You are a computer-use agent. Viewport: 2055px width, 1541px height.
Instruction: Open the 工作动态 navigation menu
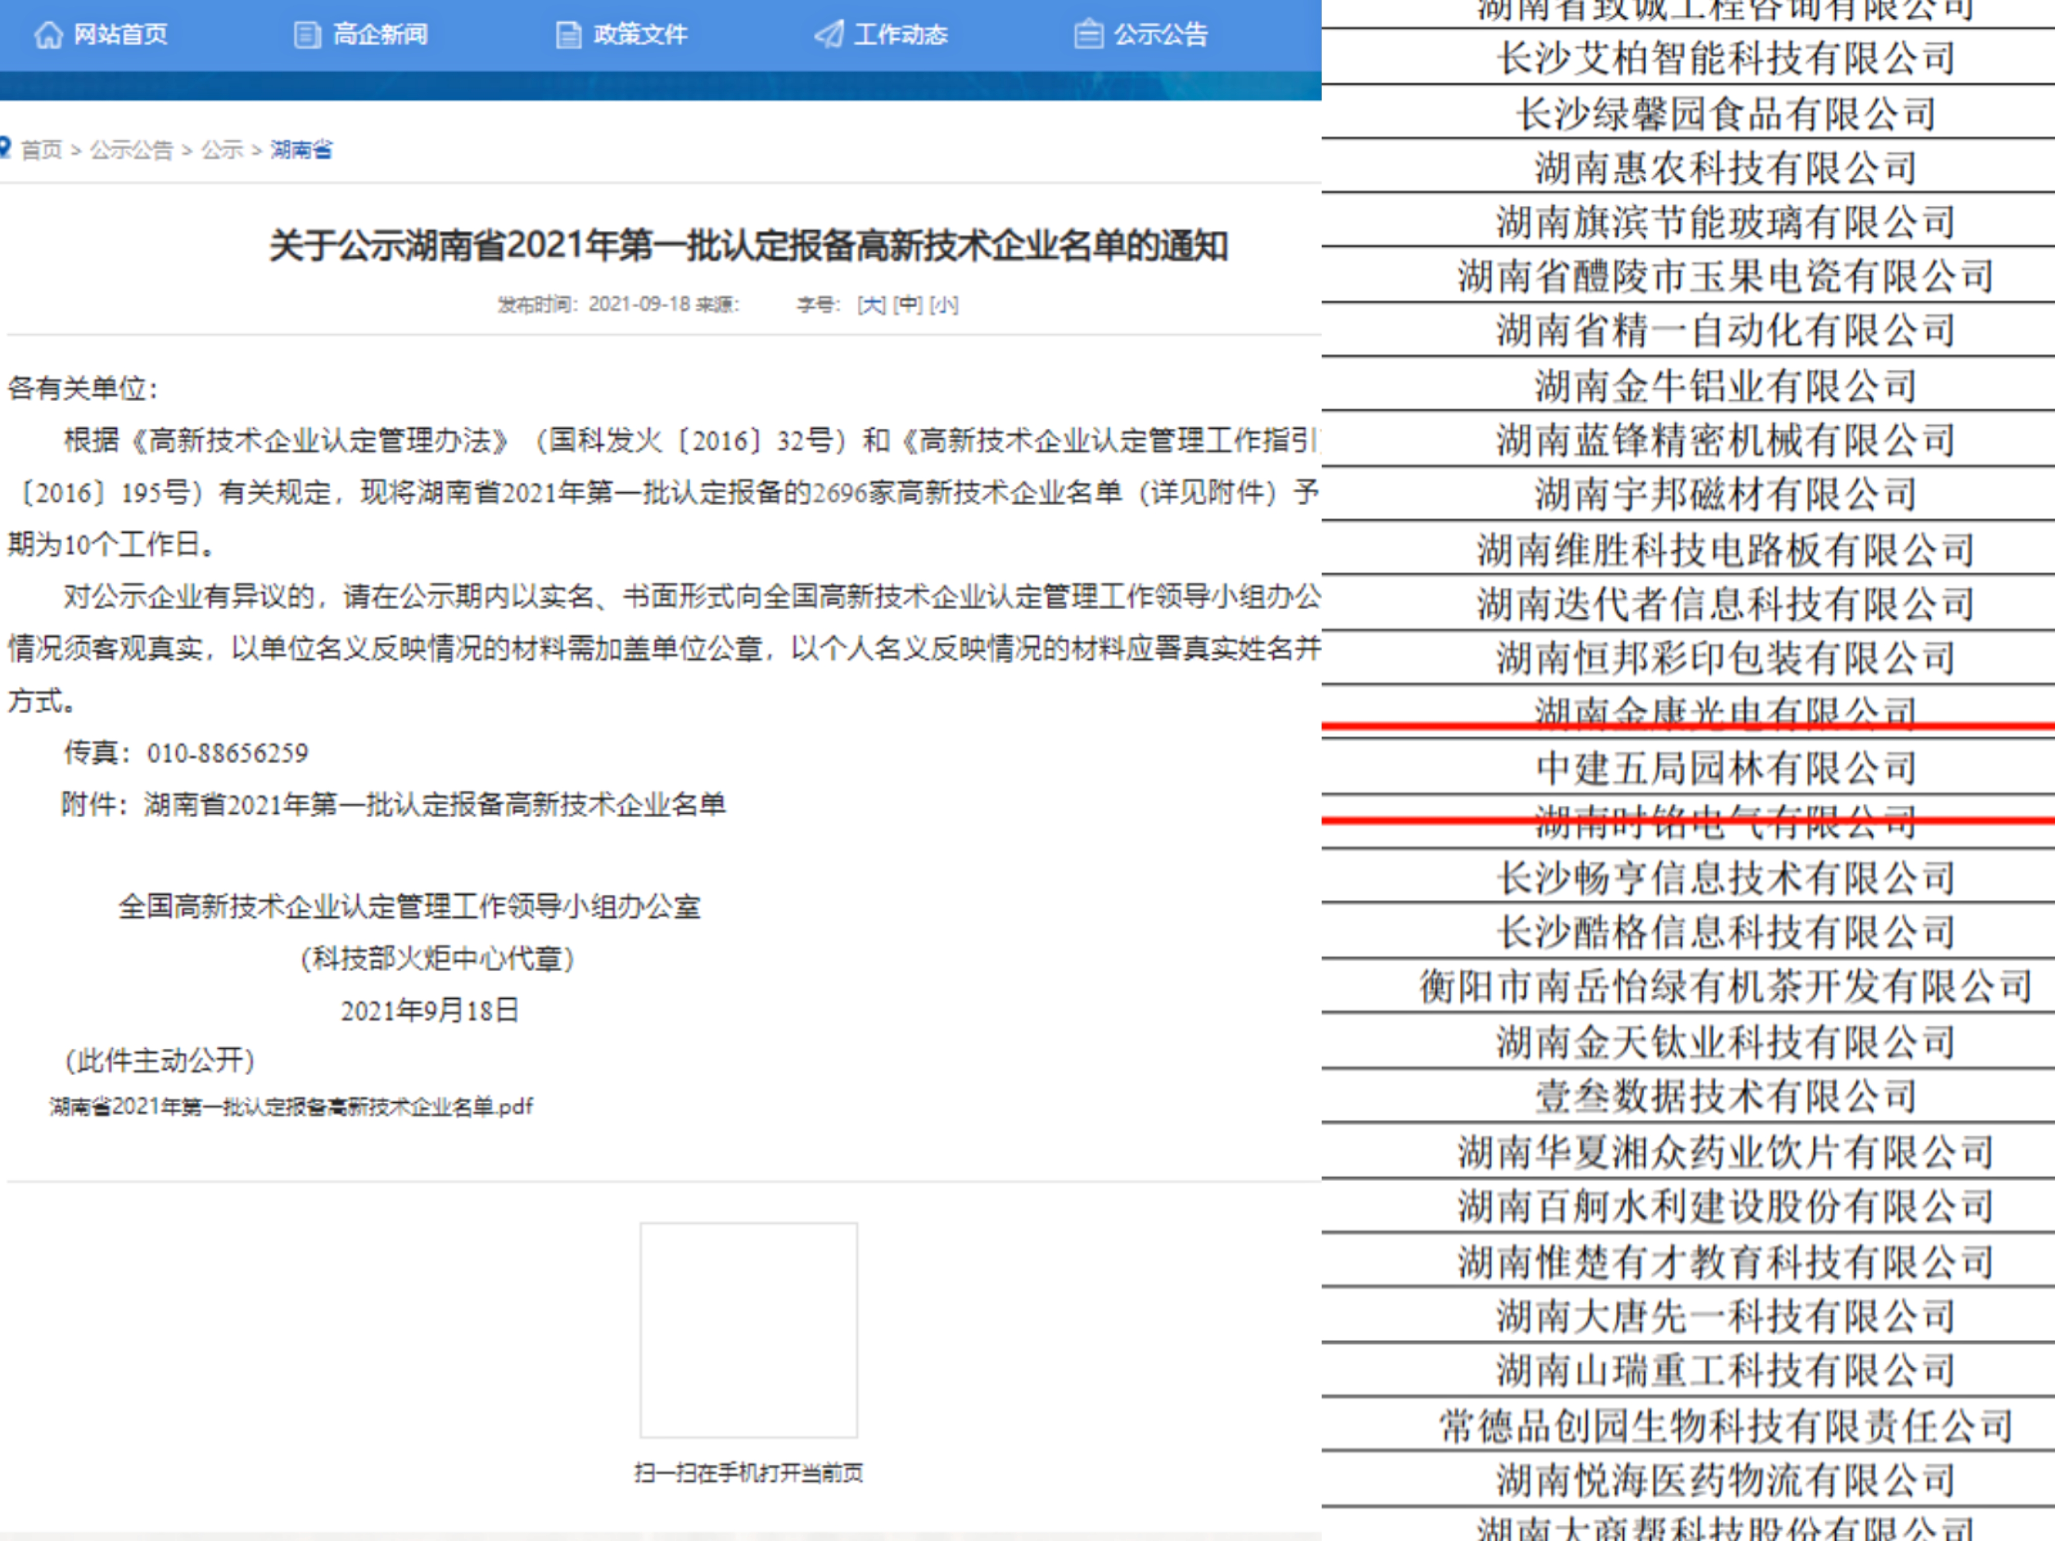[x=901, y=35]
